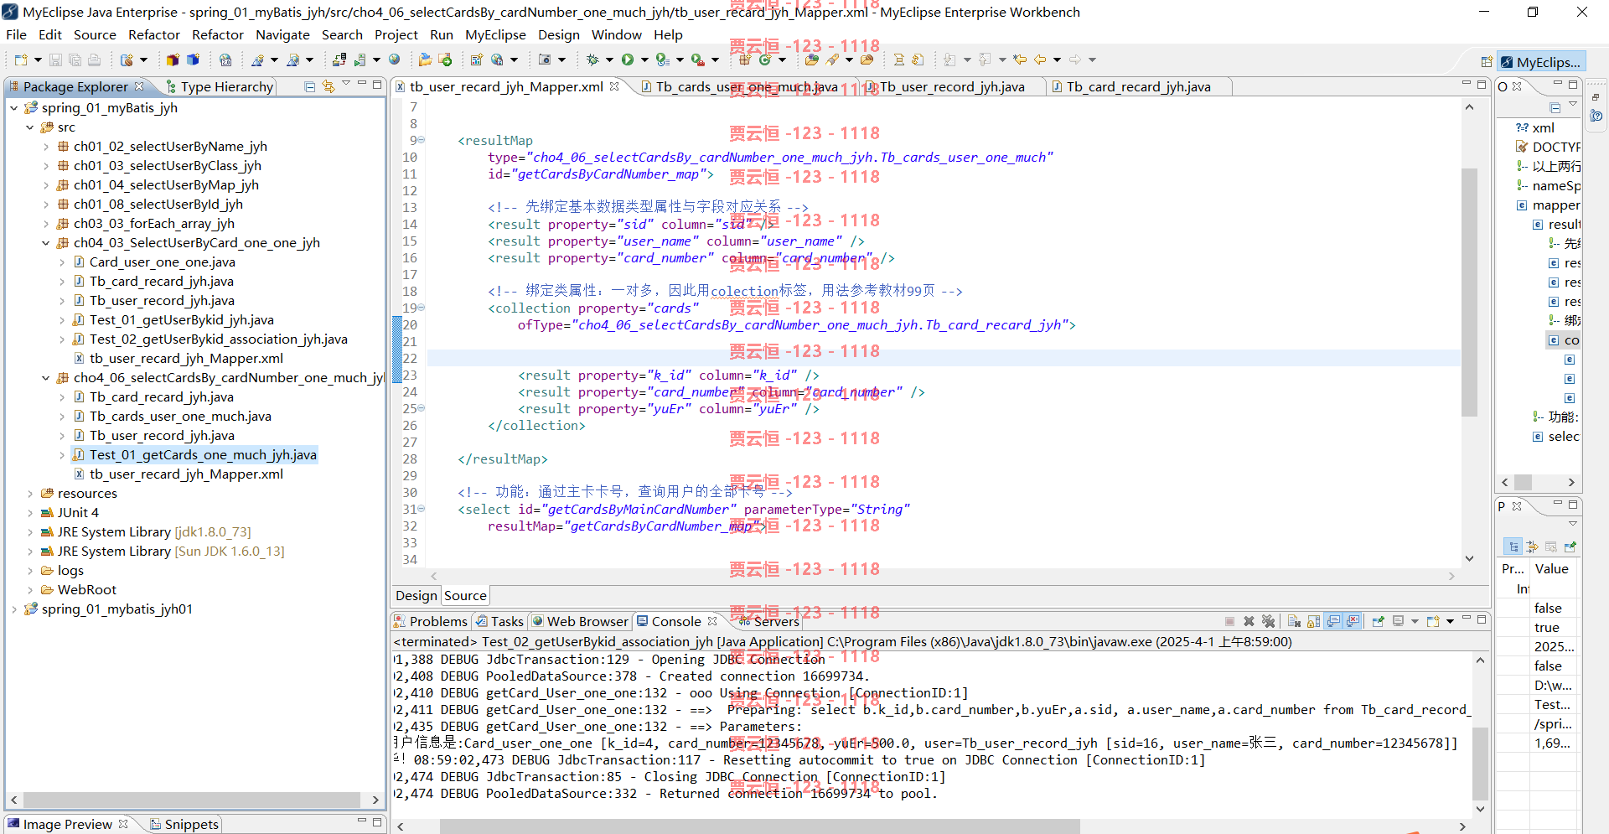The height and width of the screenshot is (834, 1609).
Task: Collapse ch04_03_SelectUserByCard_one_one_jyh package
Action: click(x=45, y=243)
